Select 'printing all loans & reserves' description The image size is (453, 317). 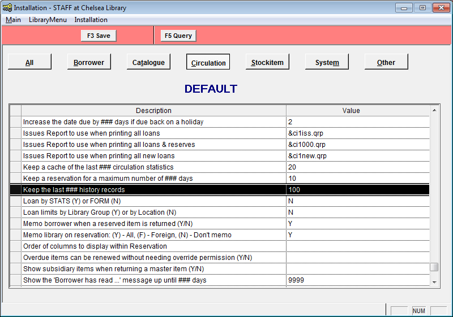[x=153, y=145]
